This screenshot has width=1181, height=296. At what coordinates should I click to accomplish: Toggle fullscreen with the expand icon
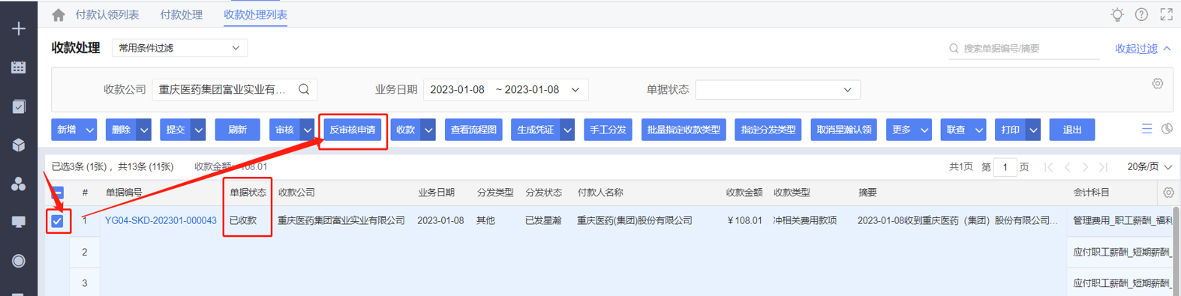tap(1166, 14)
